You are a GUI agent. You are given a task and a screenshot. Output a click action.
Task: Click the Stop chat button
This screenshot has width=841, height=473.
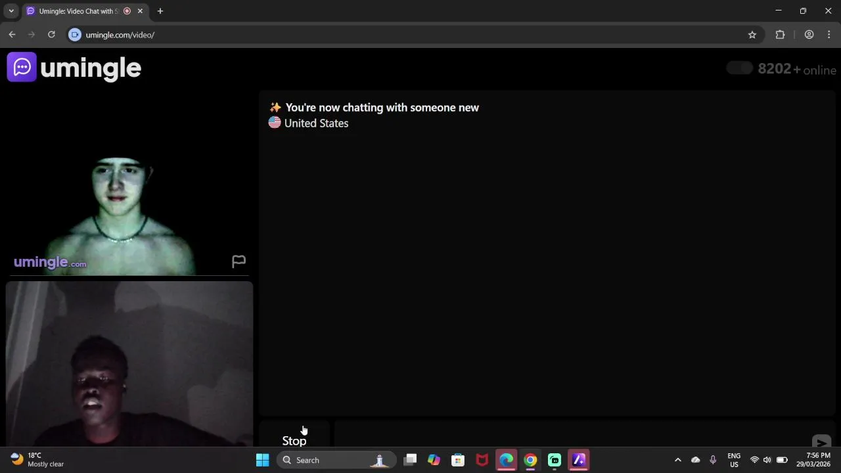pos(294,436)
